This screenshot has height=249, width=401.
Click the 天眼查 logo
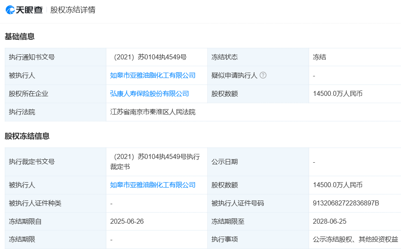pos(24,10)
